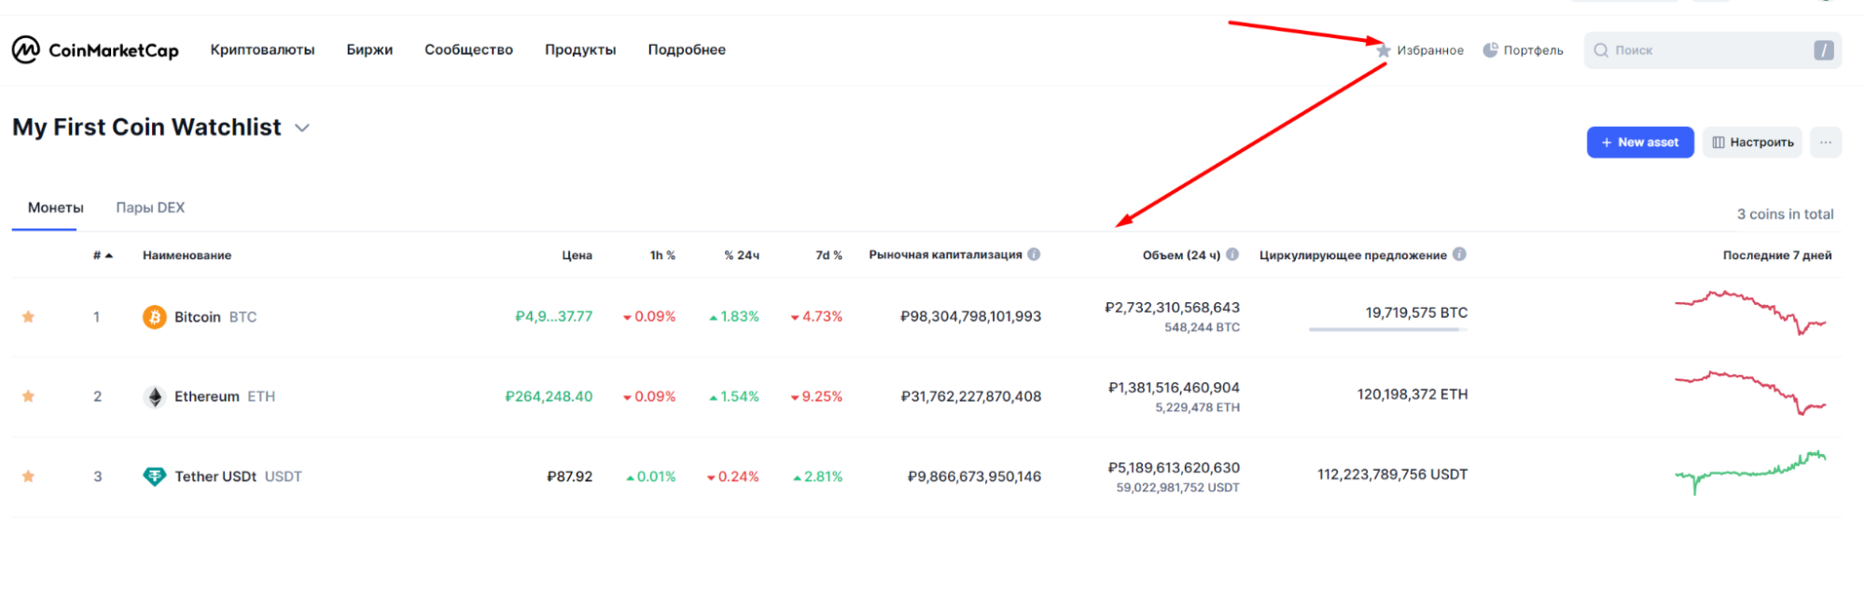This screenshot has height=608, width=1865.
Task: Click supply value 112,223,789,756 USDT
Action: tap(1392, 475)
